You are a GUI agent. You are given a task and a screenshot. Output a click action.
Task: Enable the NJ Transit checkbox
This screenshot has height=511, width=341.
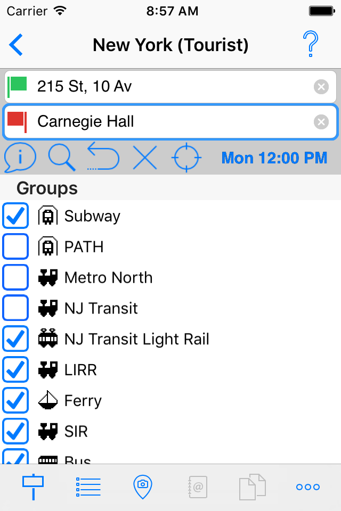(x=15, y=309)
